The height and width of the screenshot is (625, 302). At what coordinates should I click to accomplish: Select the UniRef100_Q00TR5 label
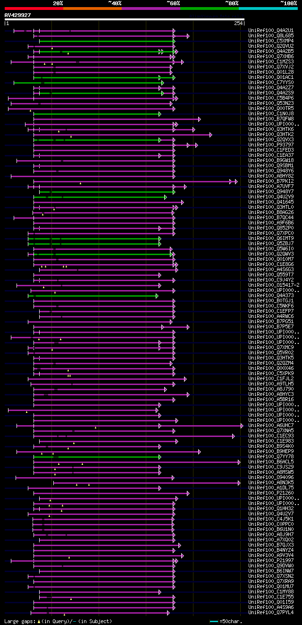(x=271, y=108)
